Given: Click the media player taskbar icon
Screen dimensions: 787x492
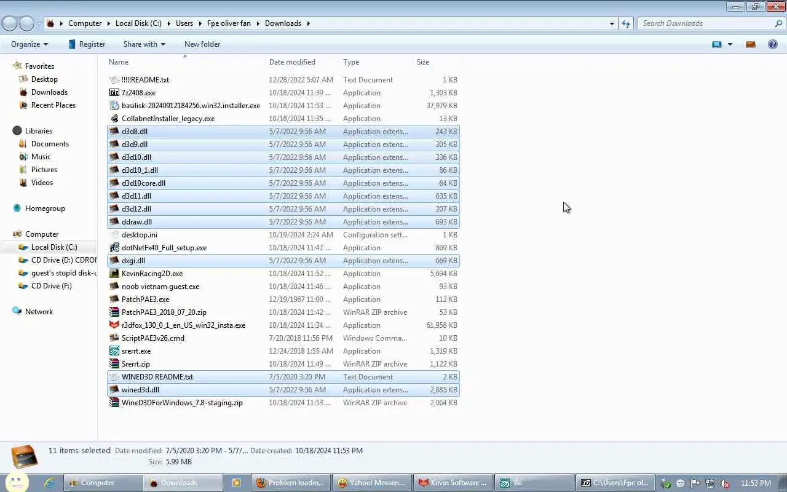Looking at the screenshot, I should tap(236, 483).
